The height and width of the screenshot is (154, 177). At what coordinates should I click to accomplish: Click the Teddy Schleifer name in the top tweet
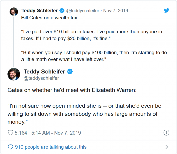(x=40, y=11)
